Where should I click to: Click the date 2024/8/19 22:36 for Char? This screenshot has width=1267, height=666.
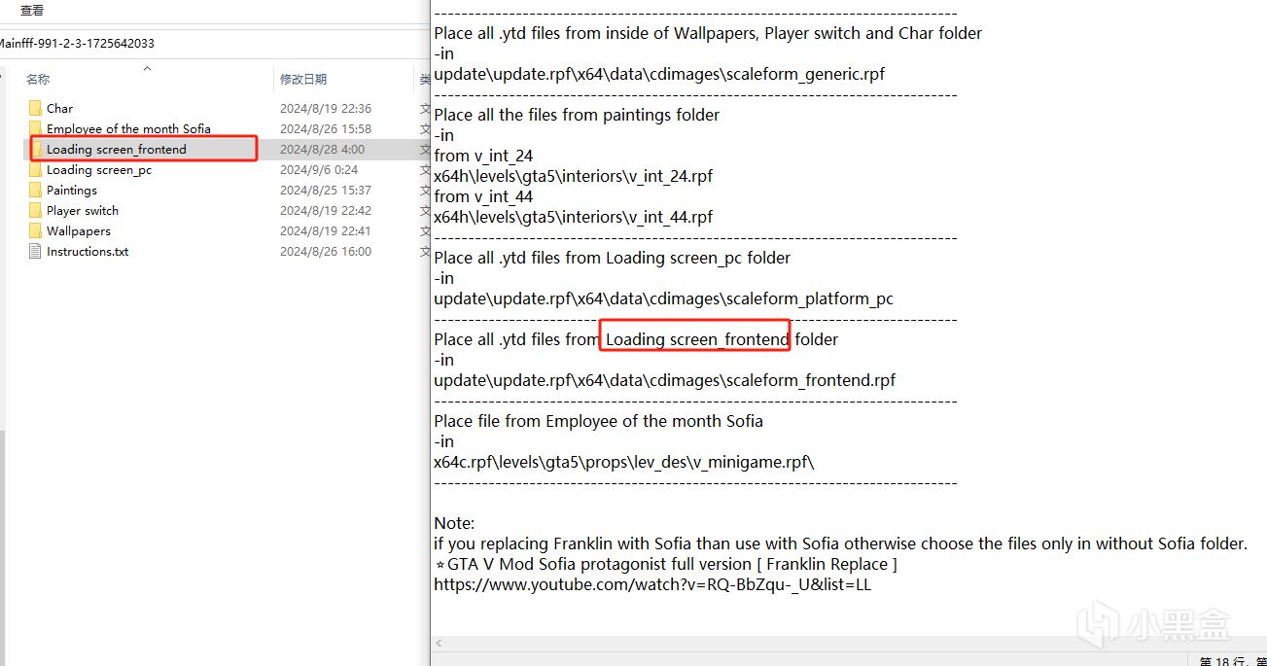(326, 108)
